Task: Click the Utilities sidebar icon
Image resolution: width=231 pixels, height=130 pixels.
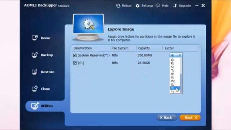Action: point(35,106)
